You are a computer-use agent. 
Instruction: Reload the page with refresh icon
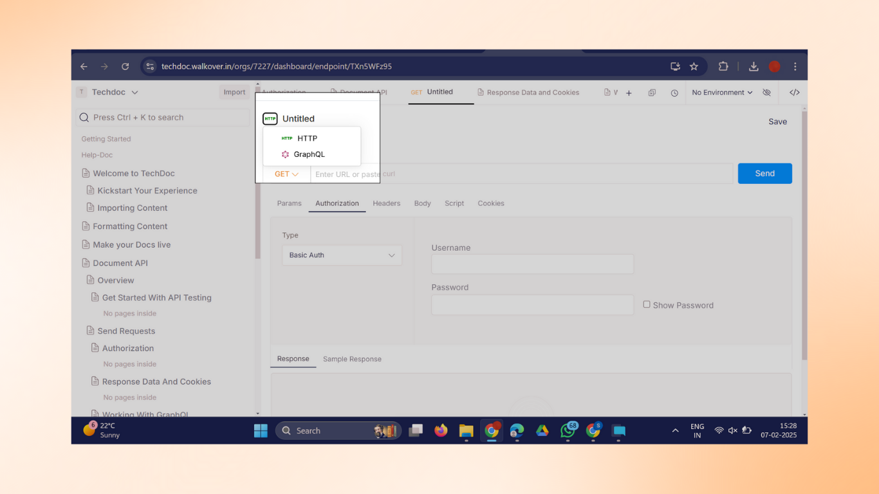125,66
